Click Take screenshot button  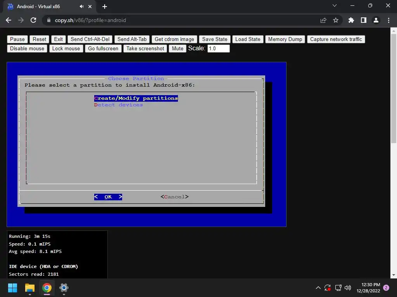145,48
